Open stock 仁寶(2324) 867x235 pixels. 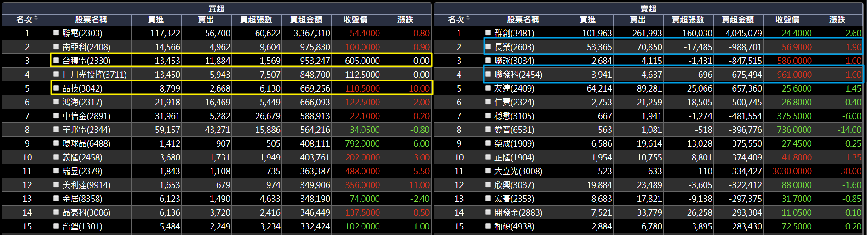[x=515, y=102]
